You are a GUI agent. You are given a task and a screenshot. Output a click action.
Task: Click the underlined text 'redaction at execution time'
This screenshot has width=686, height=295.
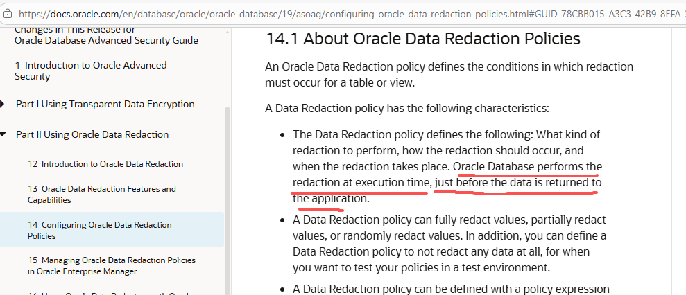(361, 182)
